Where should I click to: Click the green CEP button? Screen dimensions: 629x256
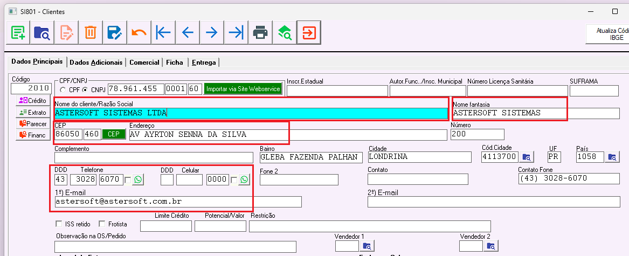pyautogui.click(x=114, y=134)
